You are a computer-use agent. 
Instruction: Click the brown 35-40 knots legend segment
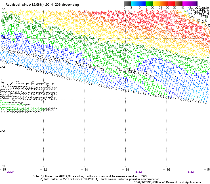coord(179,3)
